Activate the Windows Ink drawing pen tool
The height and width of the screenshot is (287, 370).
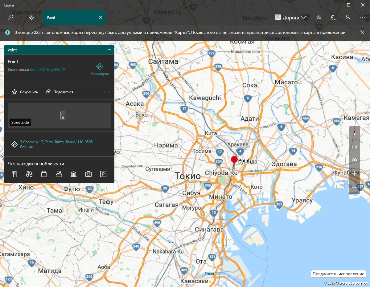[333, 18]
